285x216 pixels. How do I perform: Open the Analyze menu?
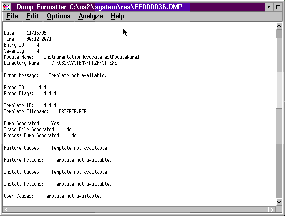coord(90,16)
